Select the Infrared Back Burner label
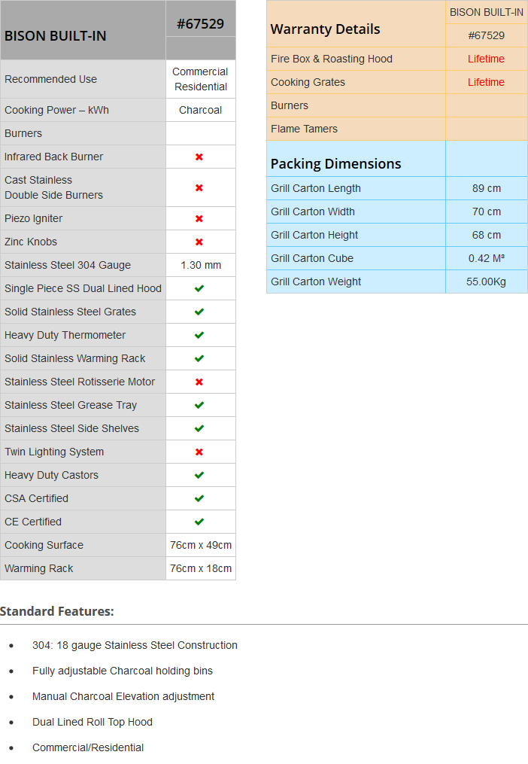The width and height of the screenshot is (528, 764). click(x=53, y=157)
